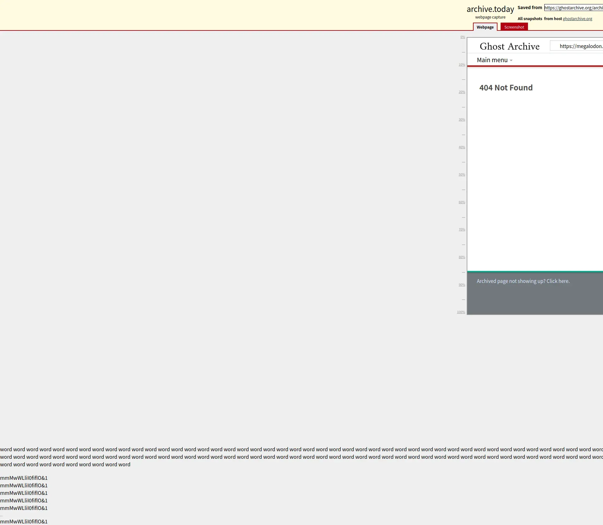Click the 'All snapshots' label
The width and height of the screenshot is (603, 525).
tap(530, 19)
